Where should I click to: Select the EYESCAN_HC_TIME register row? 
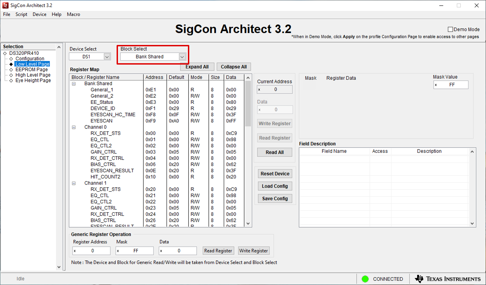157,115
